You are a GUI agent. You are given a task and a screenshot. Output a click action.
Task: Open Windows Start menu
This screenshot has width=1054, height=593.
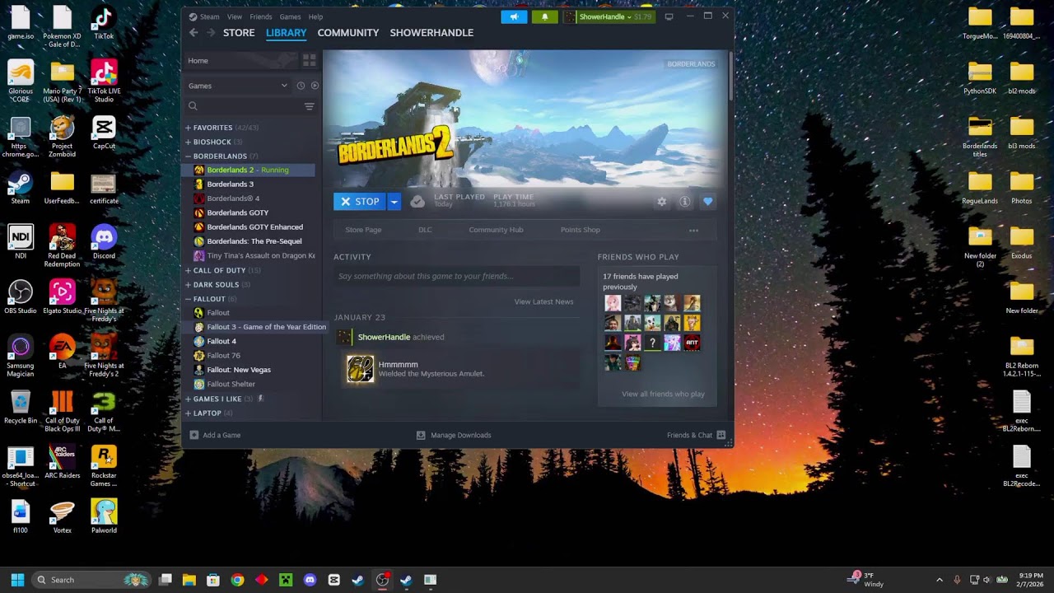point(17,580)
